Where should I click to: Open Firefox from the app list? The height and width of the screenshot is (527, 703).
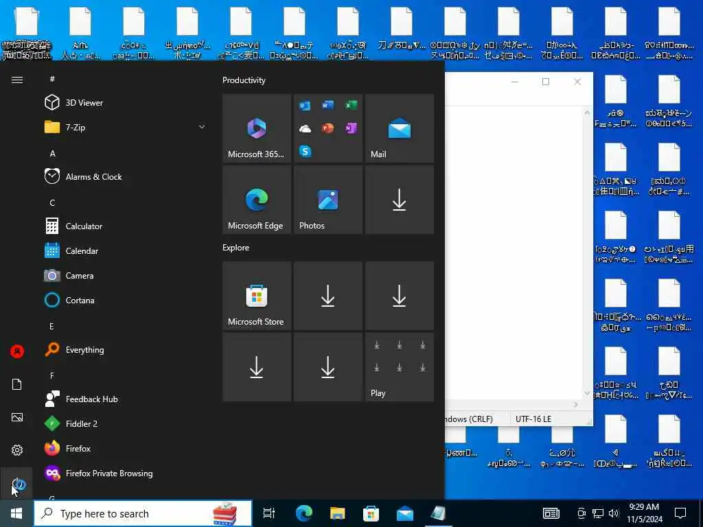click(x=126, y=448)
